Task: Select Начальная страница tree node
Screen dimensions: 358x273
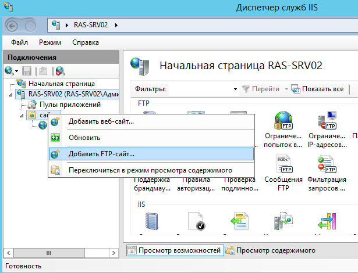Action: click(62, 84)
